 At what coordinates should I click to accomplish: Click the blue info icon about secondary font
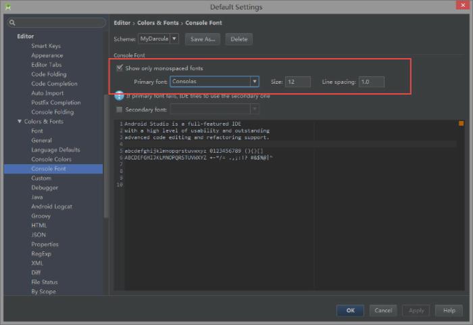(x=119, y=96)
